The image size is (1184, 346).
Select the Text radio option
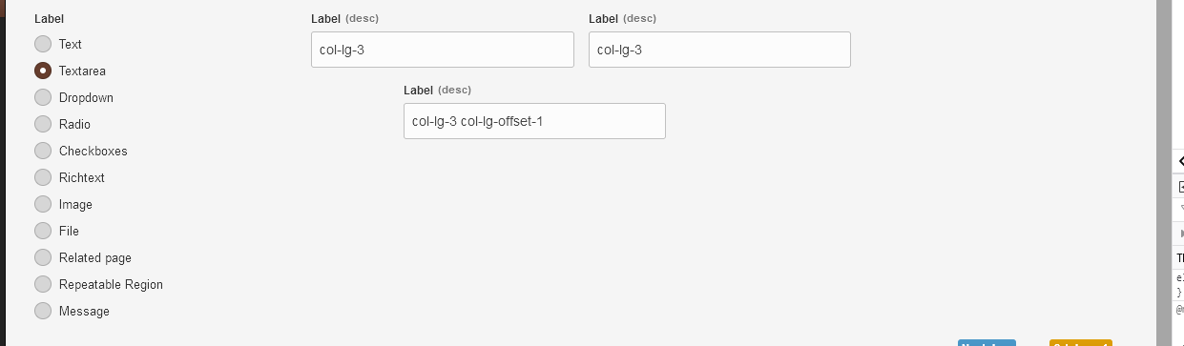pyautogui.click(x=43, y=44)
